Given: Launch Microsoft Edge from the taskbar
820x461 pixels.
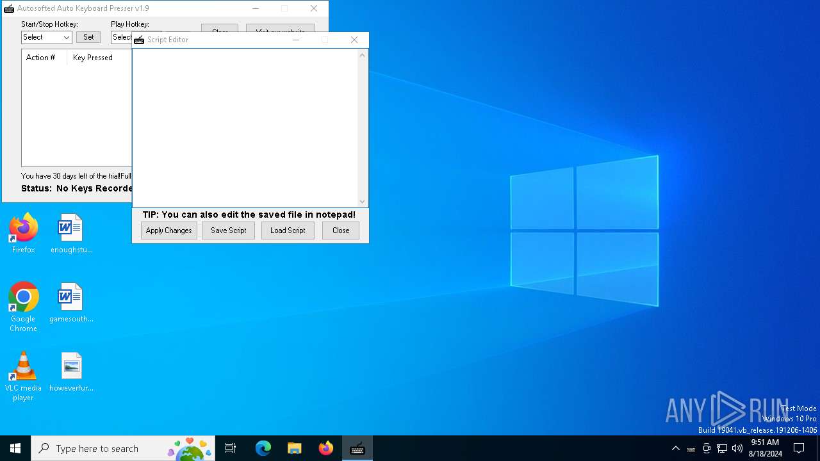Looking at the screenshot, I should click(x=263, y=448).
